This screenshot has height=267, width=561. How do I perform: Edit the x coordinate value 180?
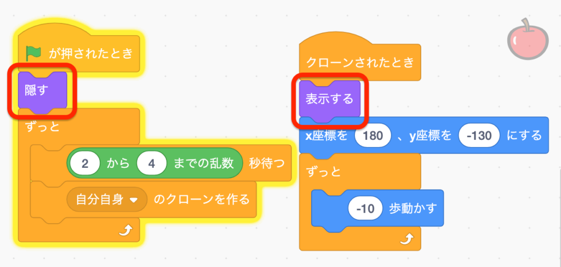point(373,136)
